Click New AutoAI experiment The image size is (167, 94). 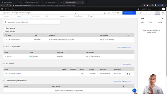pos(125,47)
